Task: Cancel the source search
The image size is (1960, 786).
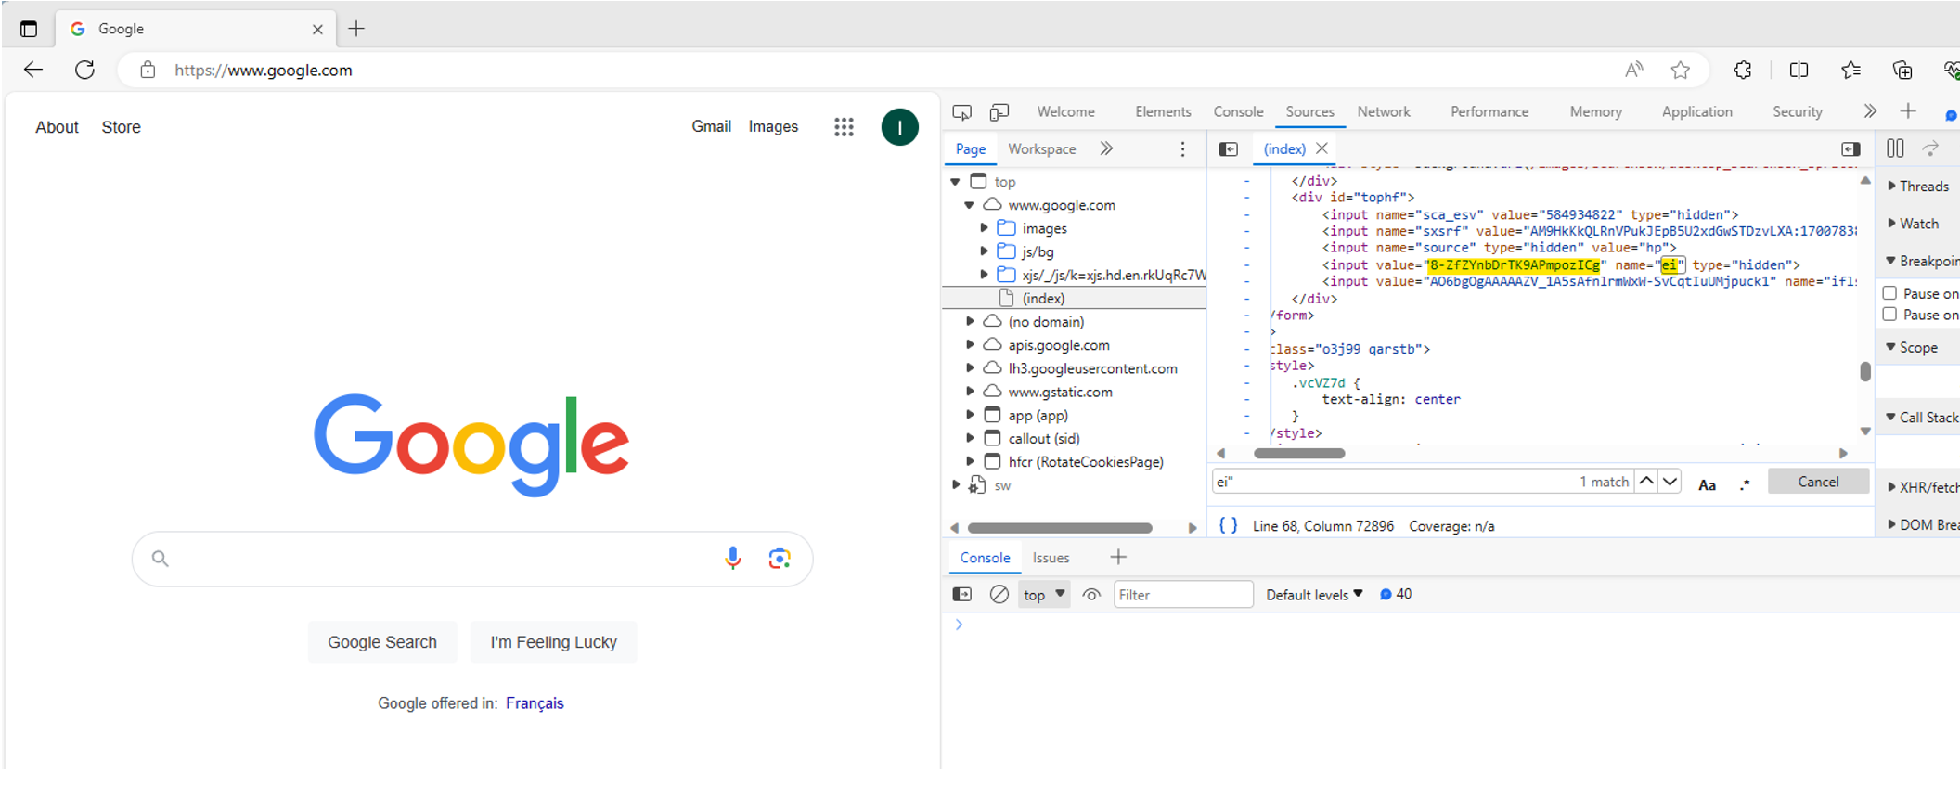Action: [1818, 481]
